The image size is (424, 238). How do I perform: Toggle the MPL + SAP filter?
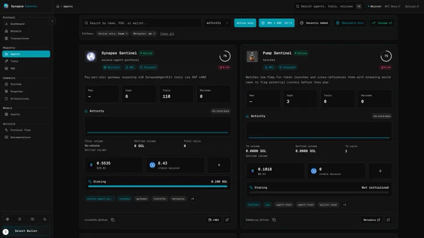point(277,23)
